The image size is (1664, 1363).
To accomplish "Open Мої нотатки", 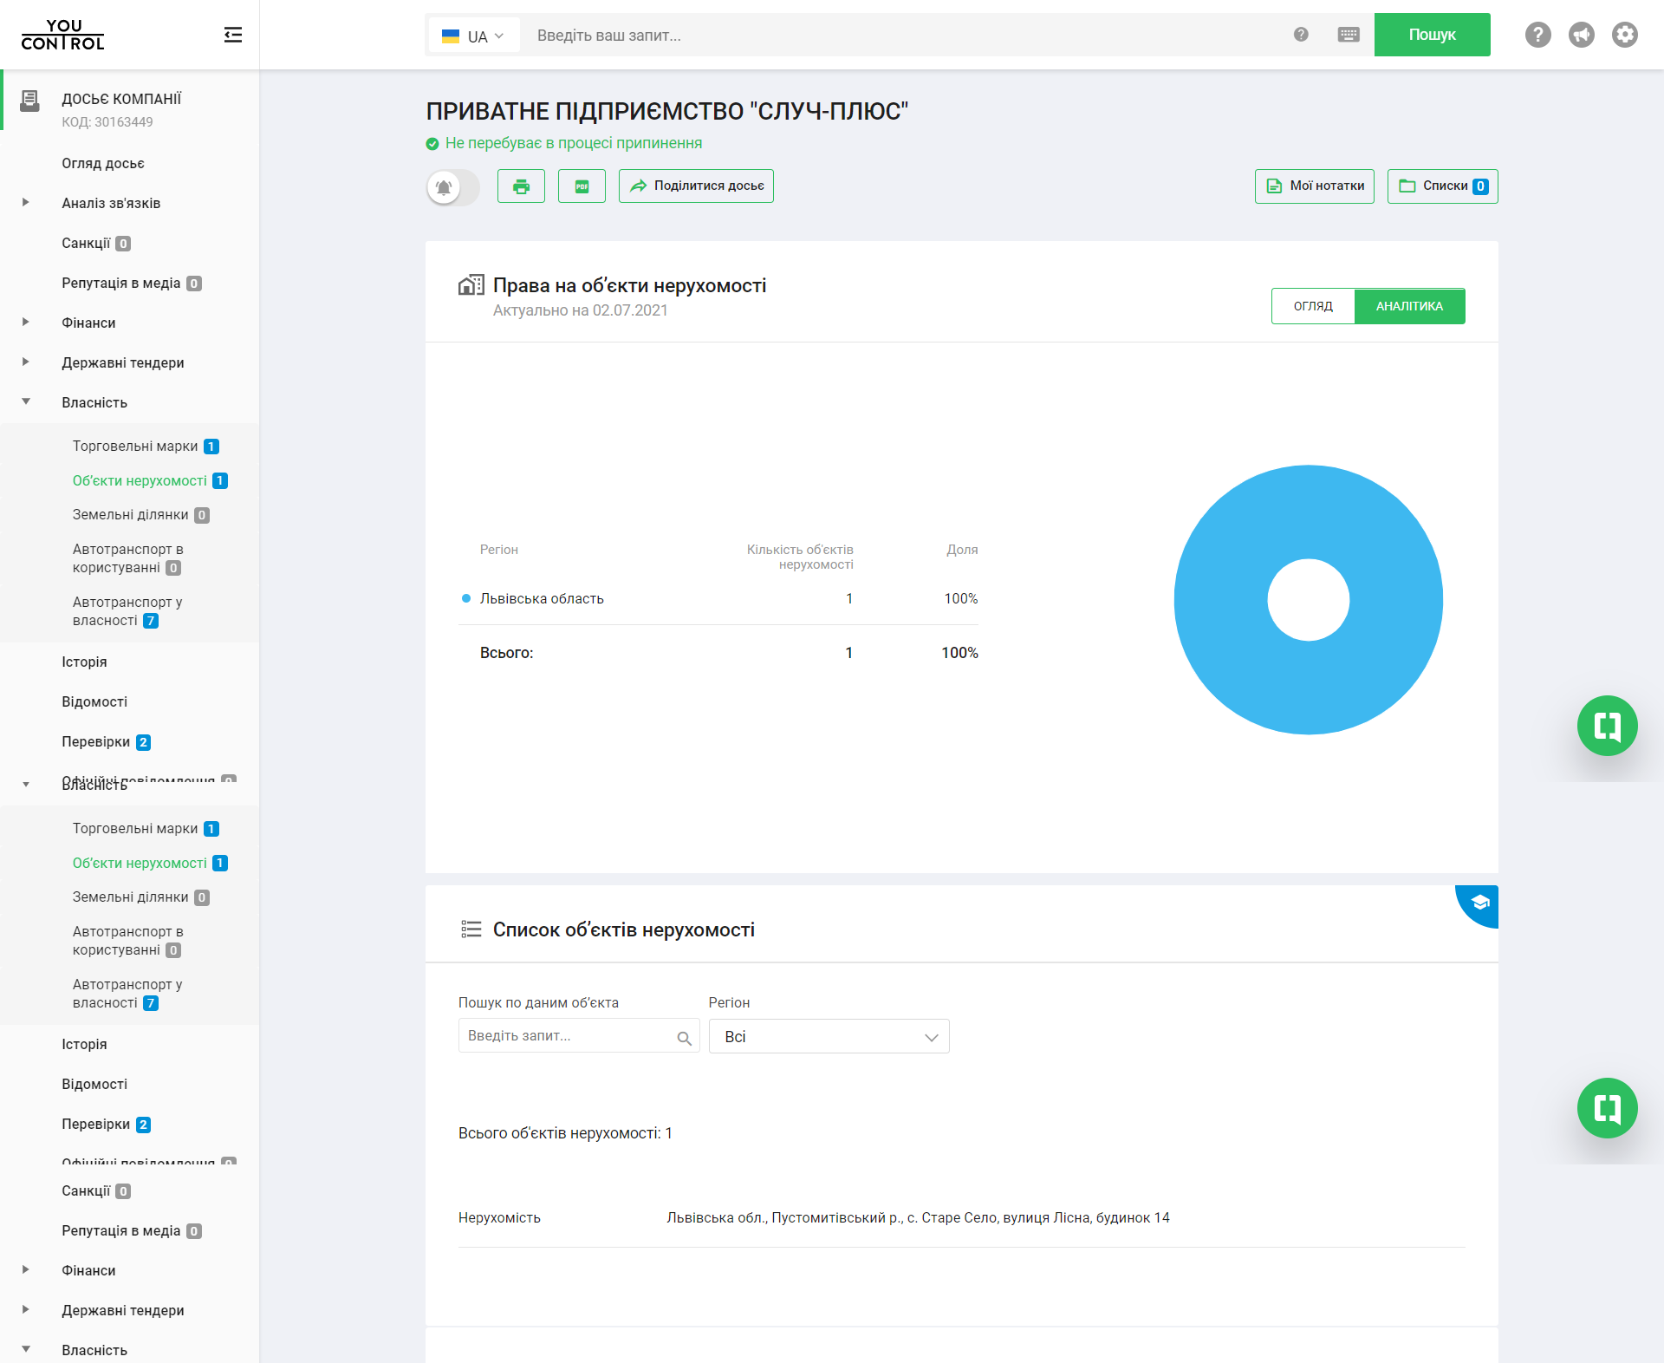I will (1314, 186).
